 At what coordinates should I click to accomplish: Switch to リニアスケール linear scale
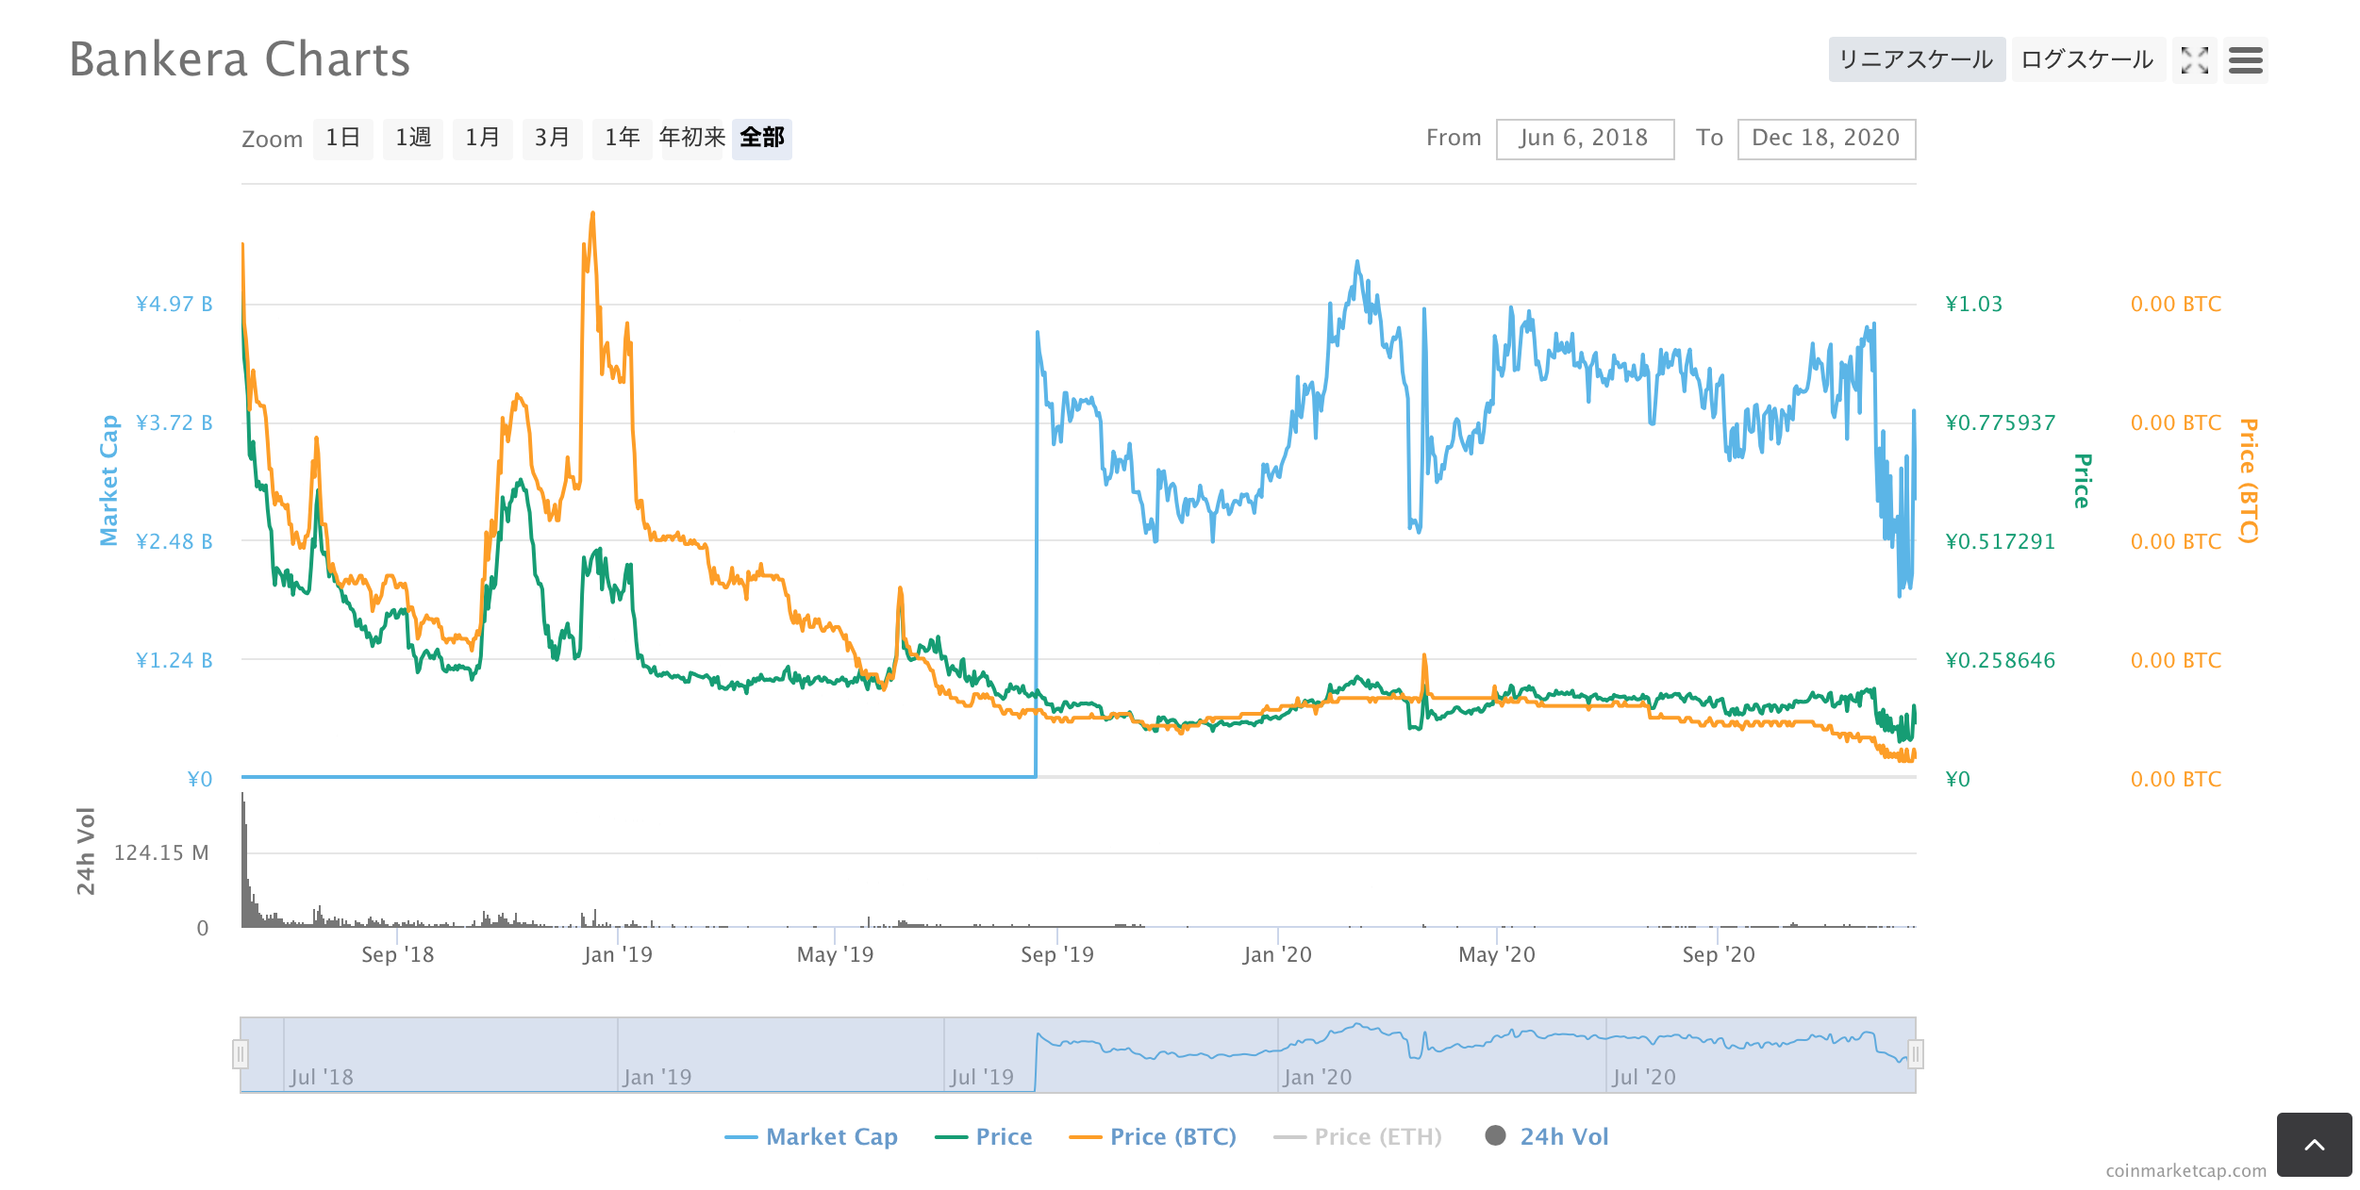point(1917,60)
